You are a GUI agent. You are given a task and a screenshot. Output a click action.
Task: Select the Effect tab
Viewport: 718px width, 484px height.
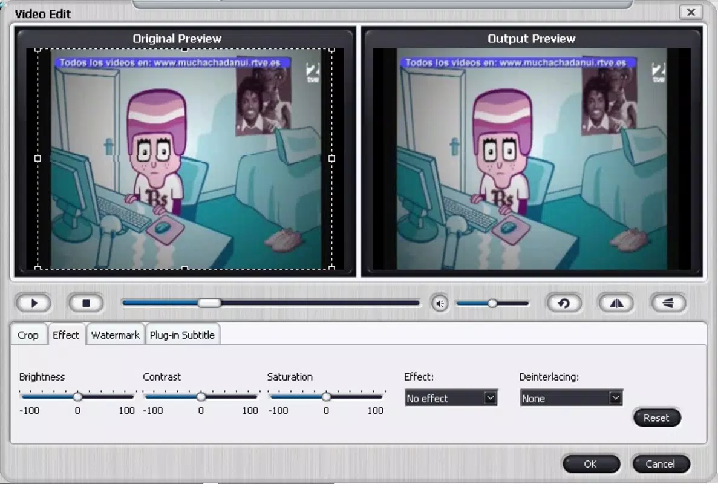click(x=66, y=335)
